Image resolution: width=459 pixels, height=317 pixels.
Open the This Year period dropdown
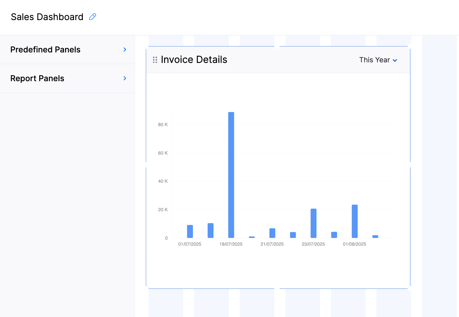378,60
